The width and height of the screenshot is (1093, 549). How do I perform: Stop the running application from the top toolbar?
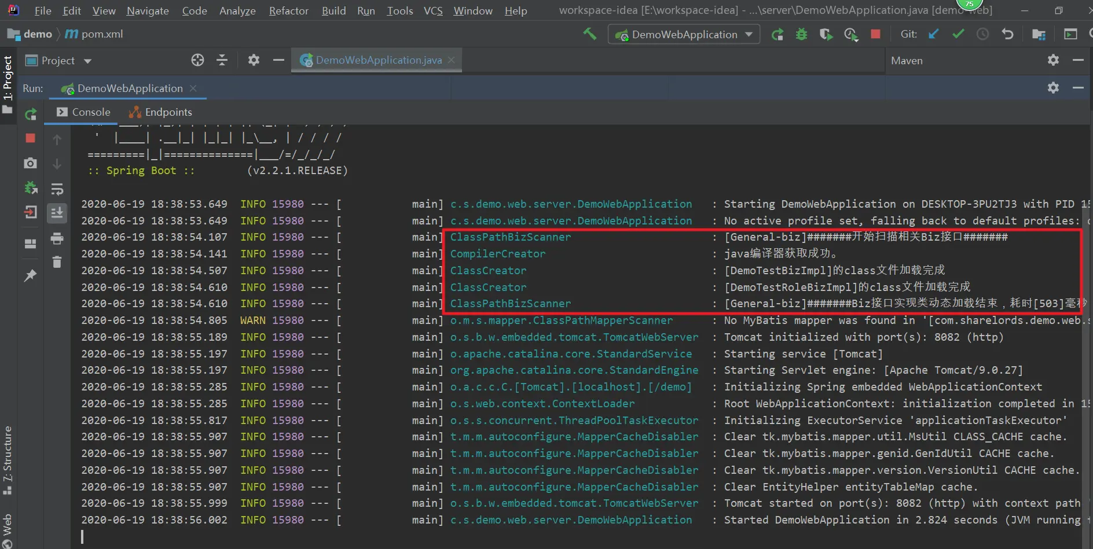click(x=875, y=34)
